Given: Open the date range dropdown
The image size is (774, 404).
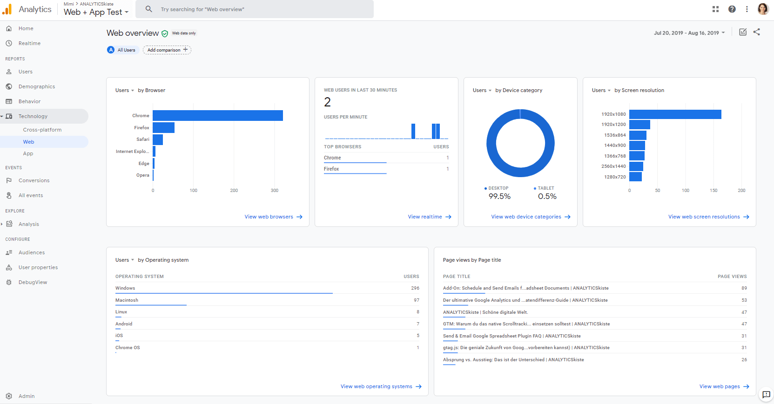Looking at the screenshot, I should [689, 33].
